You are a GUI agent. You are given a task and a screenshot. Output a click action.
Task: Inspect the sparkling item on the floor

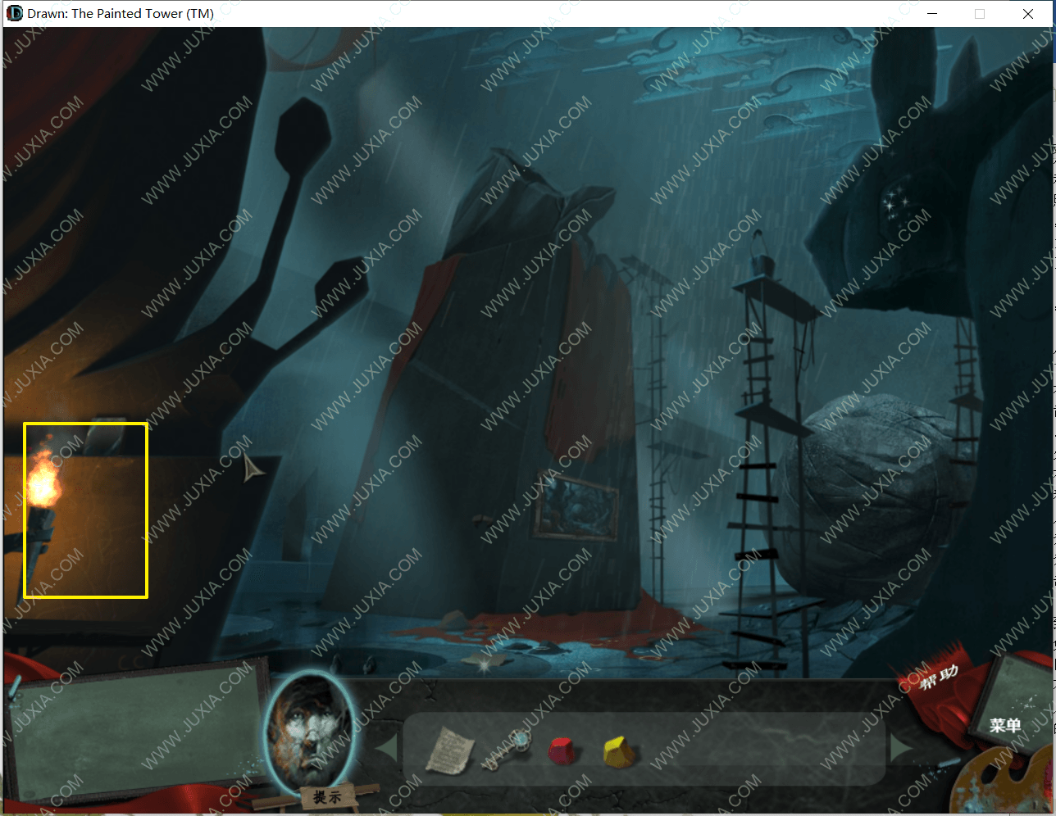(485, 662)
